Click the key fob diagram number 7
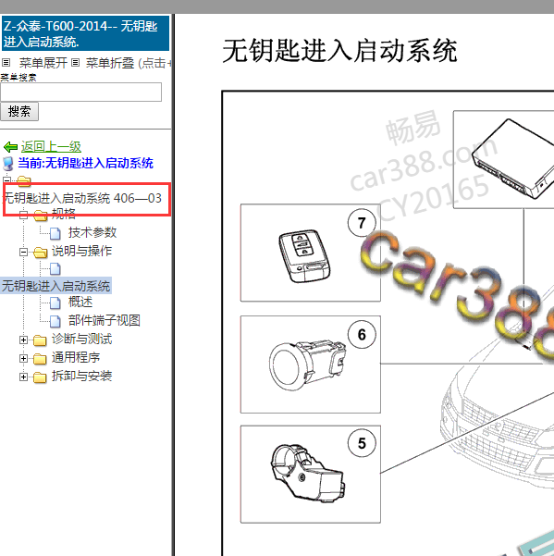 [x=362, y=223]
